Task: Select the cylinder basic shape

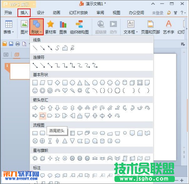Action: click(x=125, y=83)
